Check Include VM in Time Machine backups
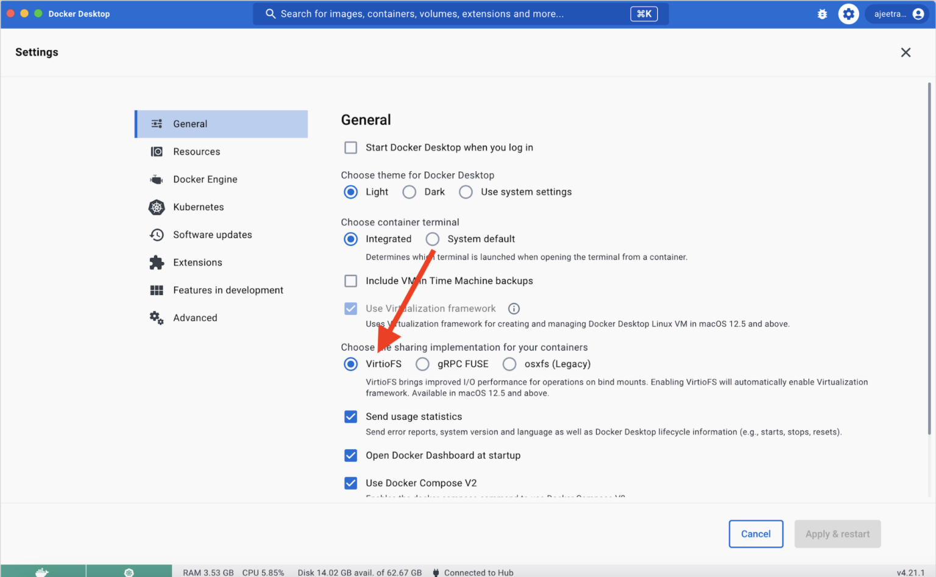The image size is (936, 577). [350, 281]
